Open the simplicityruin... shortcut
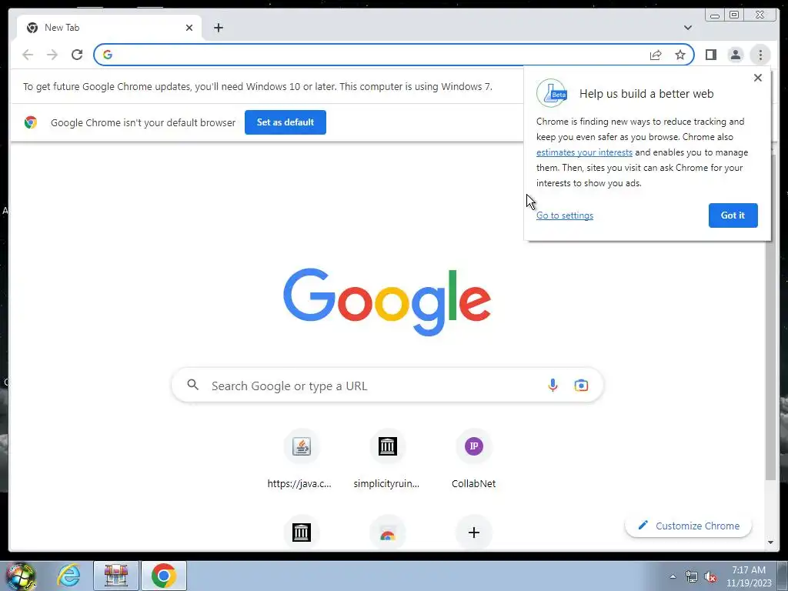Screen dimensions: 788x591 (386, 460)
